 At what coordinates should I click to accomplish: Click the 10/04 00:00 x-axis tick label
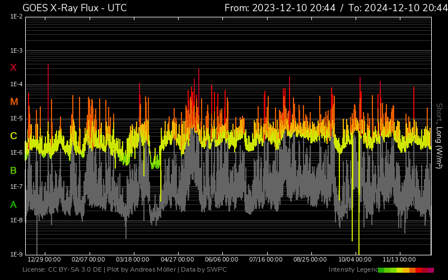point(355,260)
